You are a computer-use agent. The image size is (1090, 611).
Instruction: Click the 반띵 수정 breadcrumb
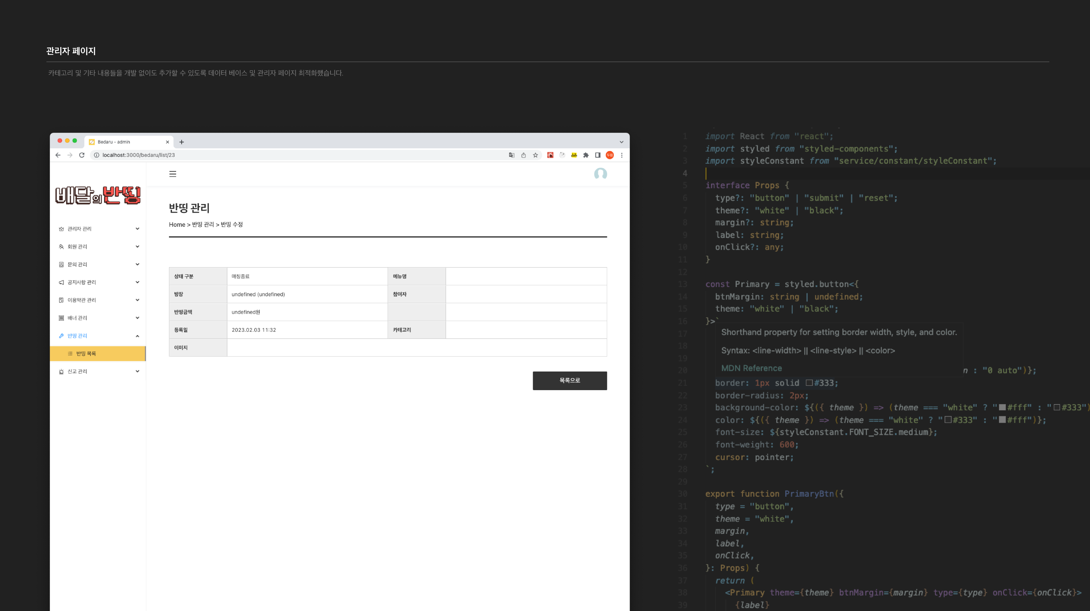click(x=231, y=224)
